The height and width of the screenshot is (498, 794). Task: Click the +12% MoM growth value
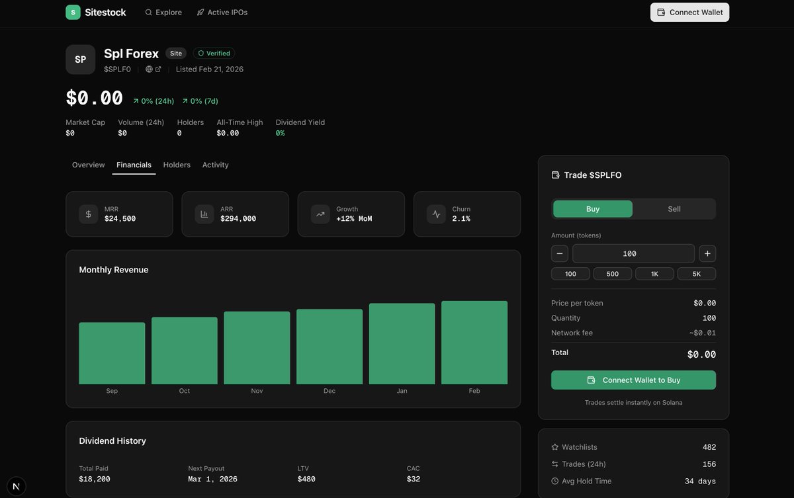click(354, 219)
